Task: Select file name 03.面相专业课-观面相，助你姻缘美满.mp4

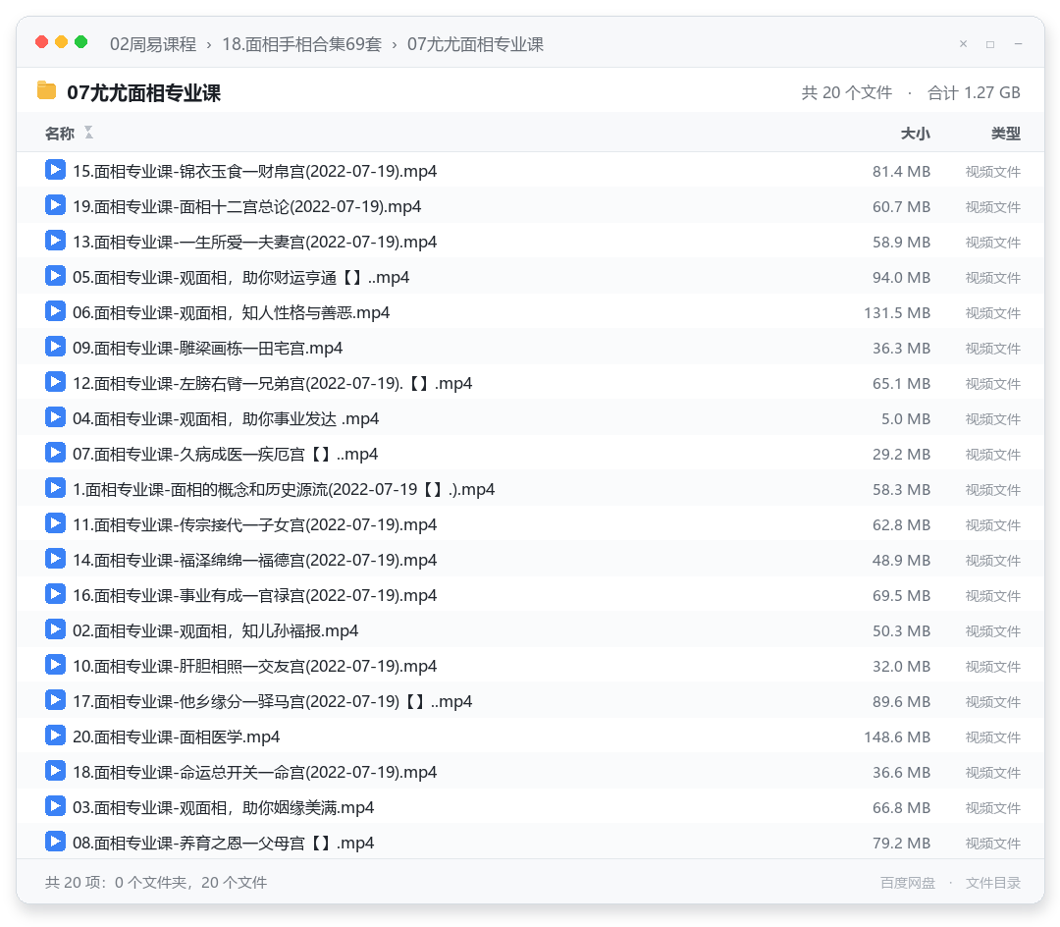Action: coord(224,808)
